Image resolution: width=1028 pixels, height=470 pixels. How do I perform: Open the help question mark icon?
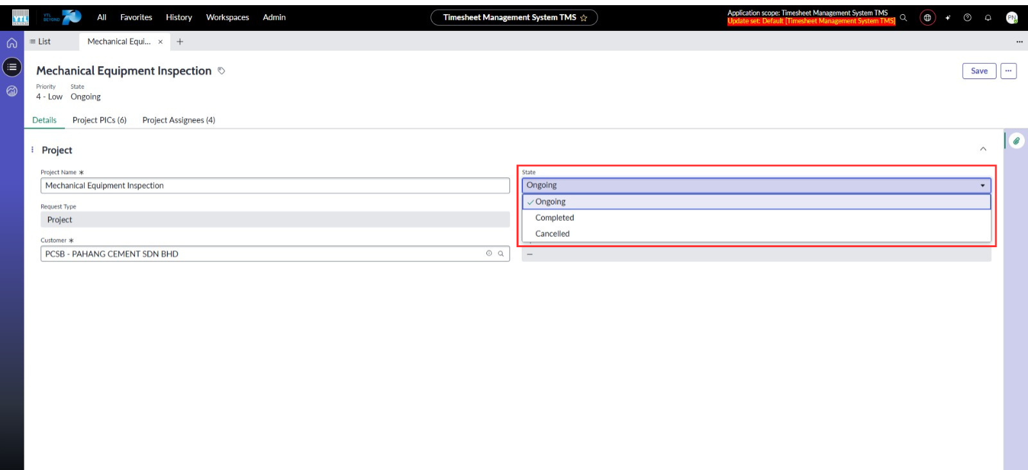(x=967, y=18)
